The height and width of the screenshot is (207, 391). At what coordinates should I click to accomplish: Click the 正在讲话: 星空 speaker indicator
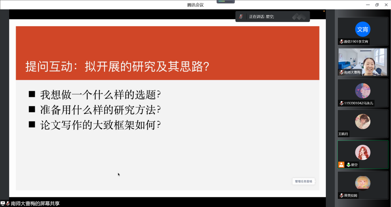(261, 17)
